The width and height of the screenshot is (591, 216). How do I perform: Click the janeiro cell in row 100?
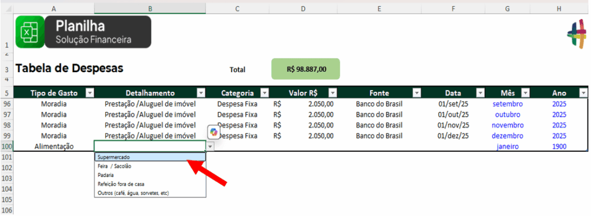click(507, 146)
